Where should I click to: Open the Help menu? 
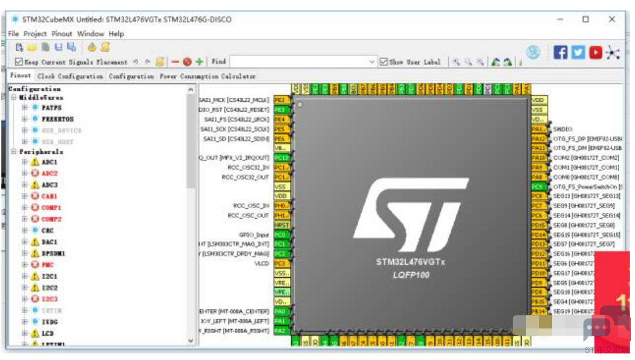click(x=116, y=34)
